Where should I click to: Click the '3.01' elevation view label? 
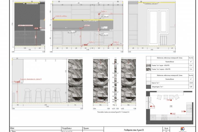click(x=13, y=52)
